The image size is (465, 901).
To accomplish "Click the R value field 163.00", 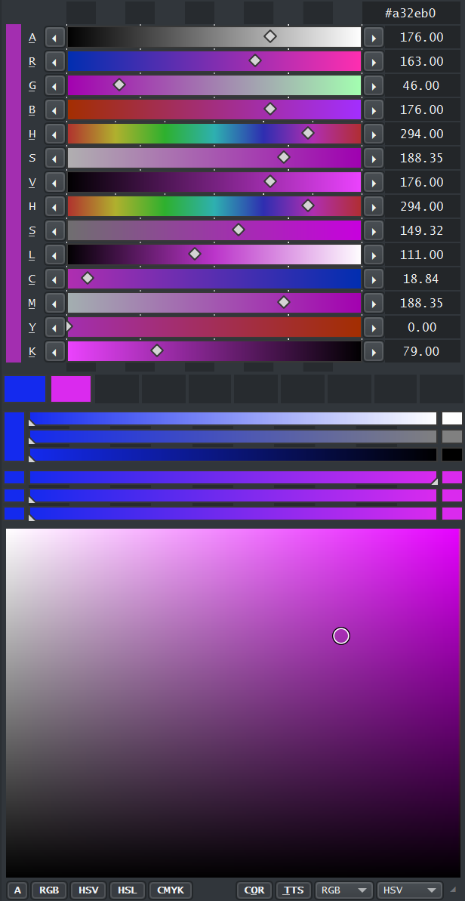I will [x=422, y=61].
